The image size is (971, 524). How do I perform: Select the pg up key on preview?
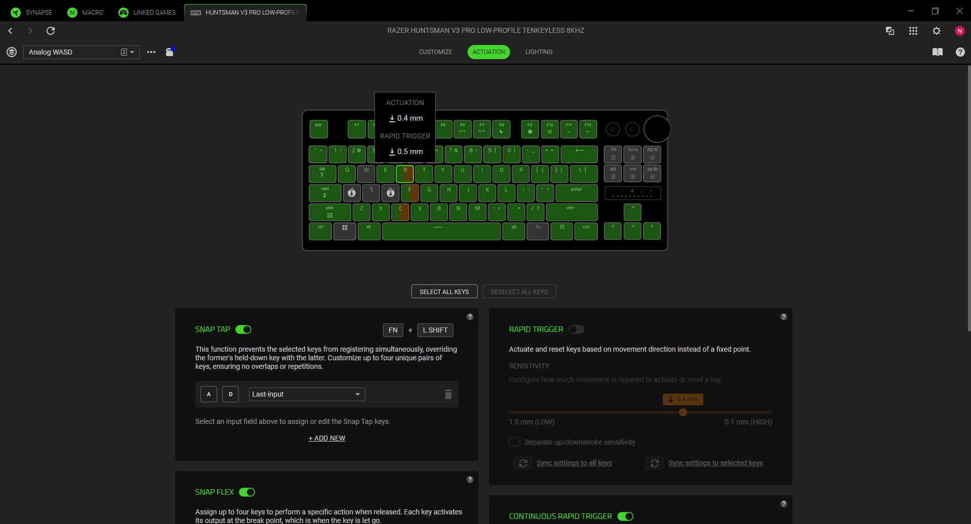pyautogui.click(x=653, y=154)
